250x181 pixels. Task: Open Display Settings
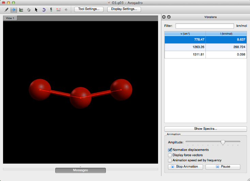click(x=124, y=9)
